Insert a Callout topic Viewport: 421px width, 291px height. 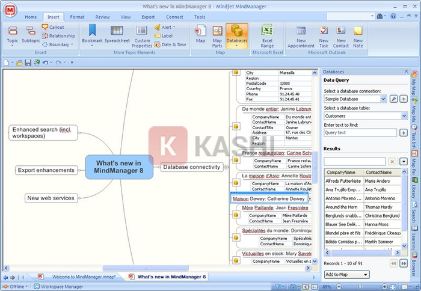click(53, 27)
